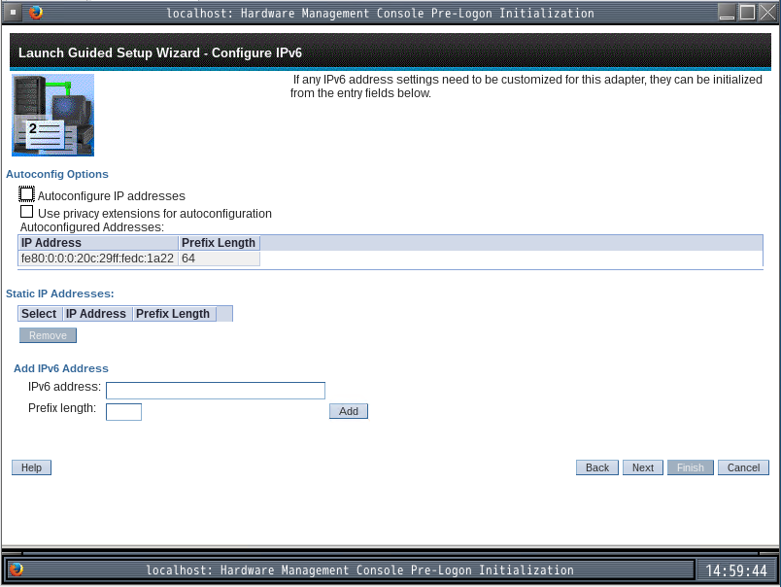The height and width of the screenshot is (587, 781).
Task: Click the Firefox icon in the taskbar
Action: (x=17, y=570)
